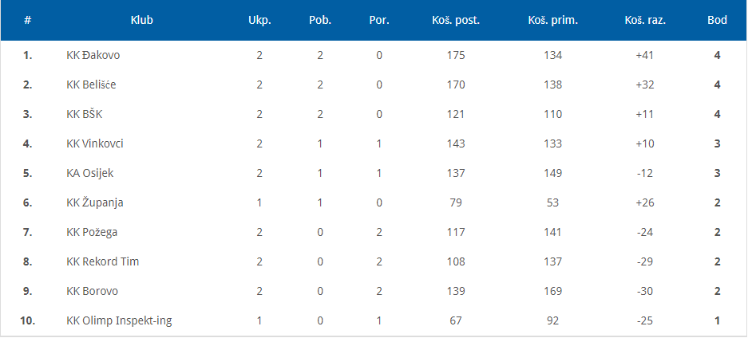
Task: Open the KK Požega club link
Action: pos(93,232)
